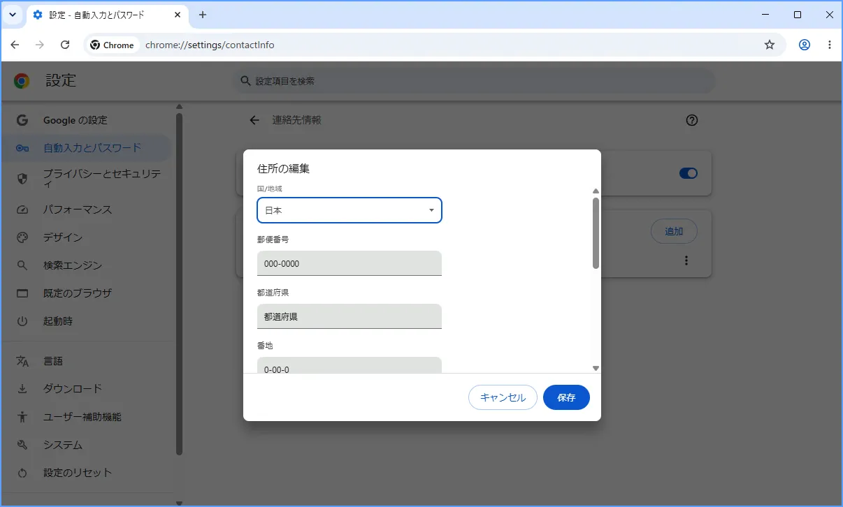Click the 追加 button
843x507 pixels.
click(674, 231)
